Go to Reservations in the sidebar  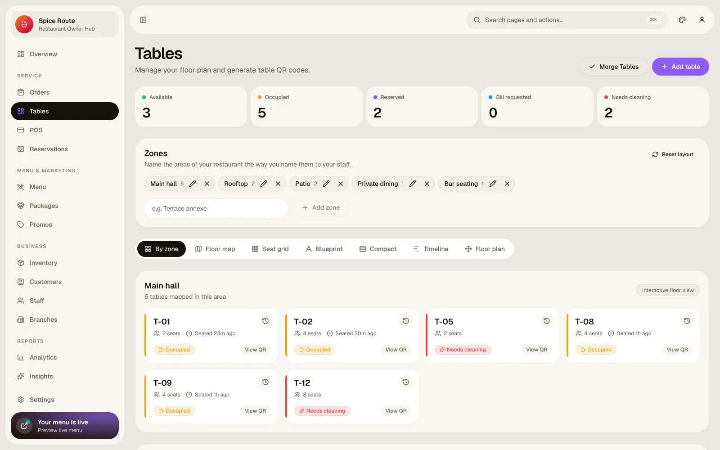click(x=65, y=149)
